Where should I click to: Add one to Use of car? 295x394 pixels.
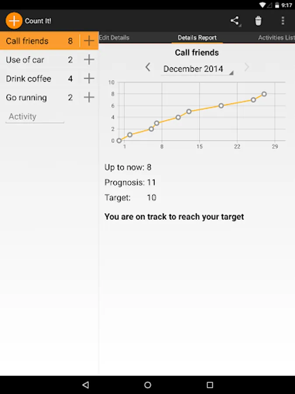(x=89, y=60)
